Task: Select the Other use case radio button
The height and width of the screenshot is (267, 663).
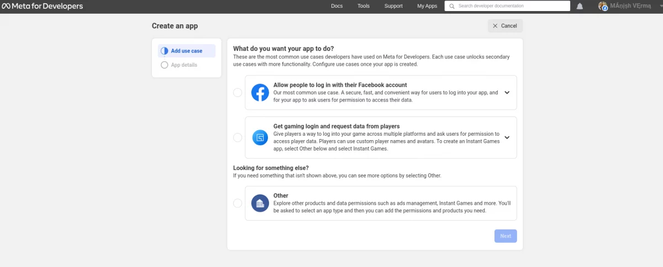Action: tap(238, 203)
